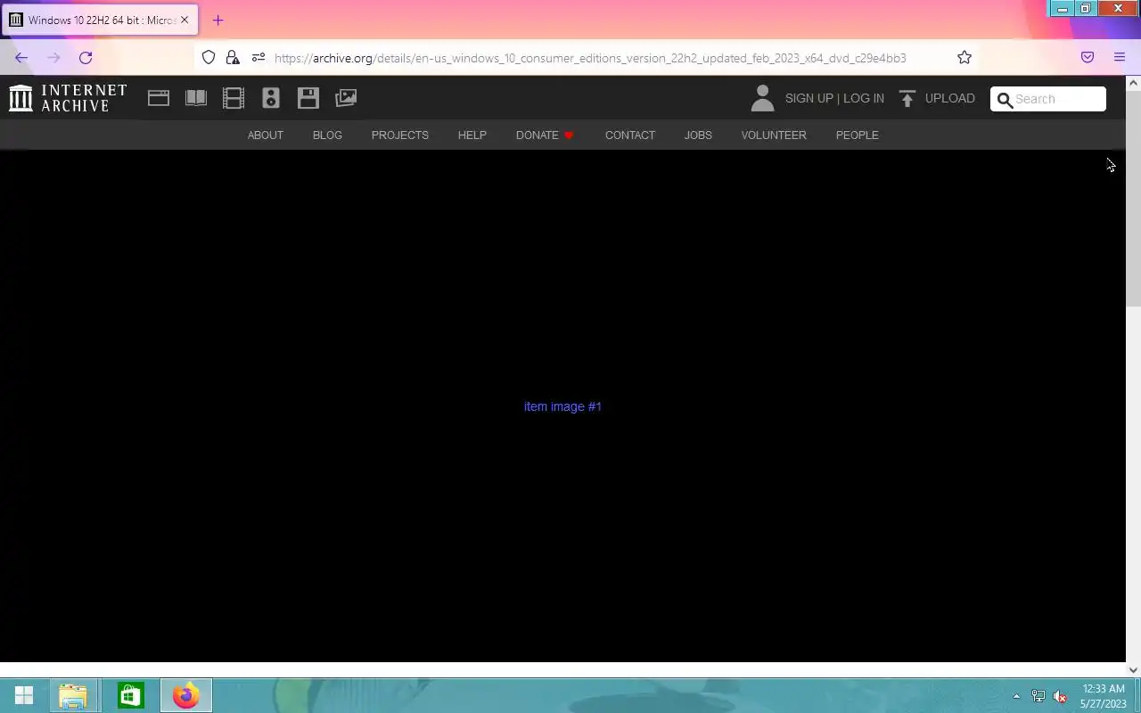Open a new tab with plus button
This screenshot has width=1141, height=713.
(218, 20)
